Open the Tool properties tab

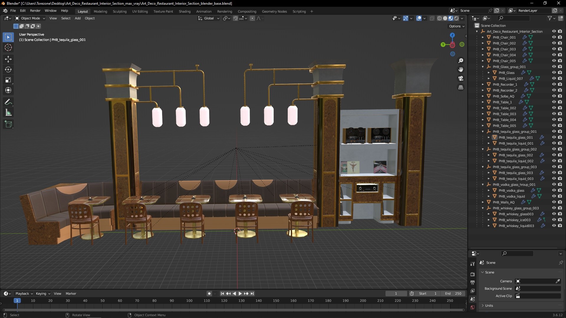pos(473,264)
